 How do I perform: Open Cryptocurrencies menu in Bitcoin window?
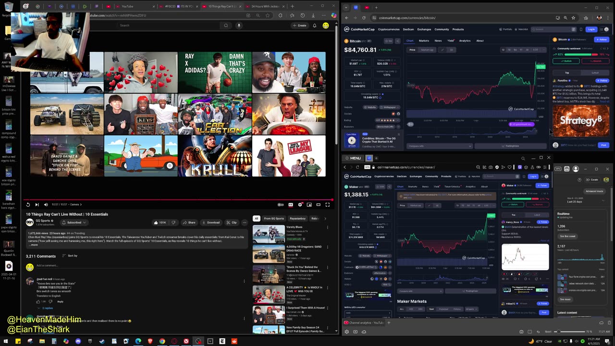coord(389,29)
